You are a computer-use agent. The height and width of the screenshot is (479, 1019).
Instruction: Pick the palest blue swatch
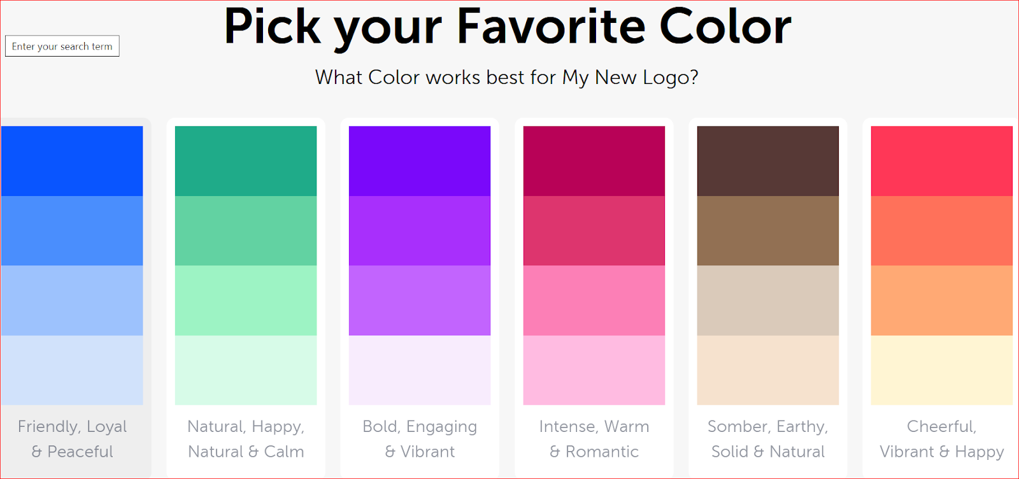click(x=72, y=370)
